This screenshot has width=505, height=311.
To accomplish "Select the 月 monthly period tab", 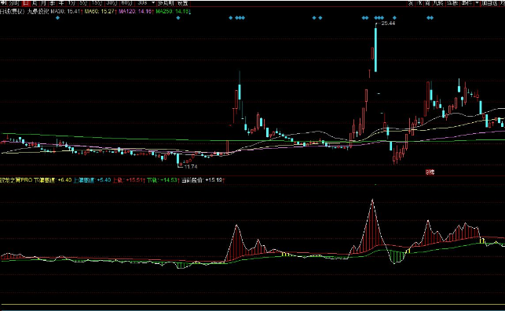I will 43,3.
